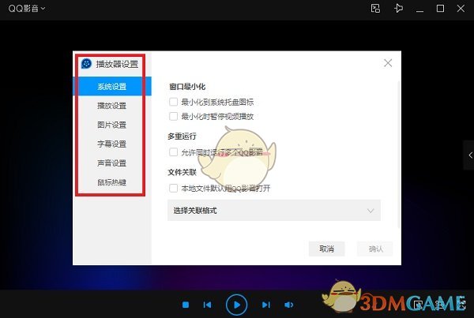Click the 窗口最小化 section heading

pyautogui.click(x=187, y=87)
